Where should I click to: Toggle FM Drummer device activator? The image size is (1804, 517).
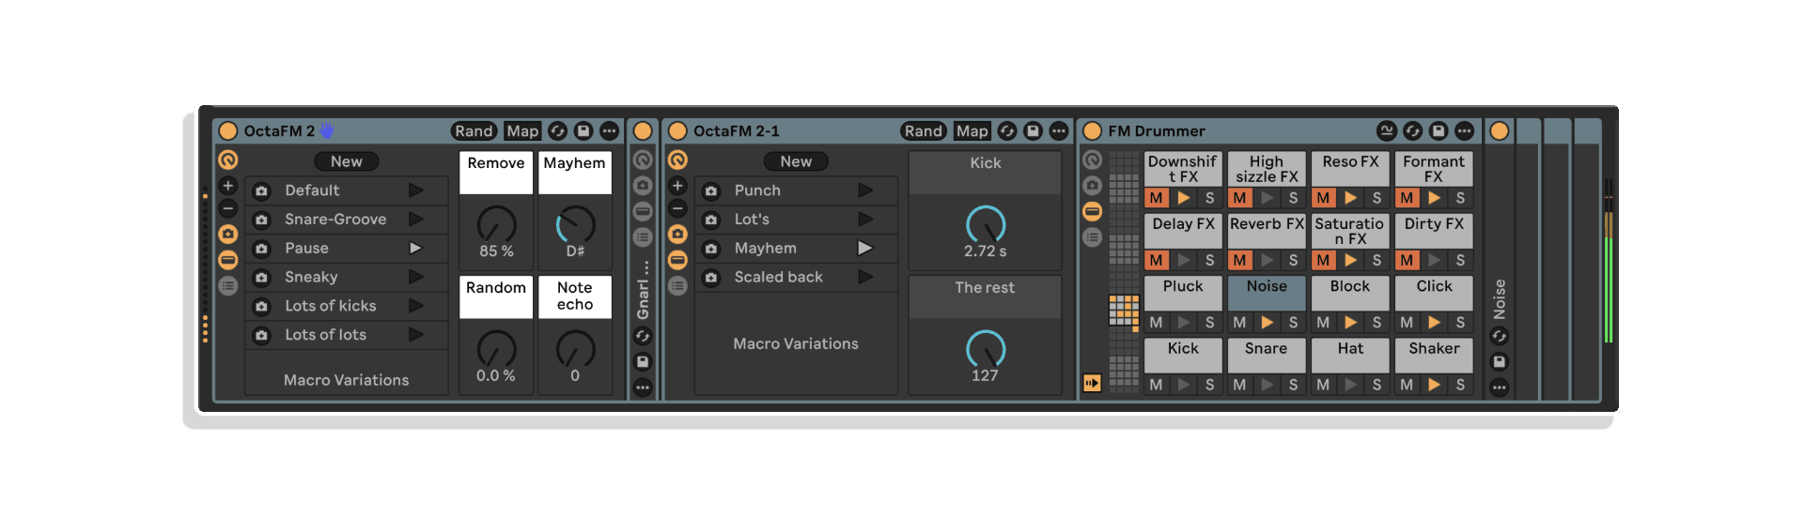[x=1092, y=131]
